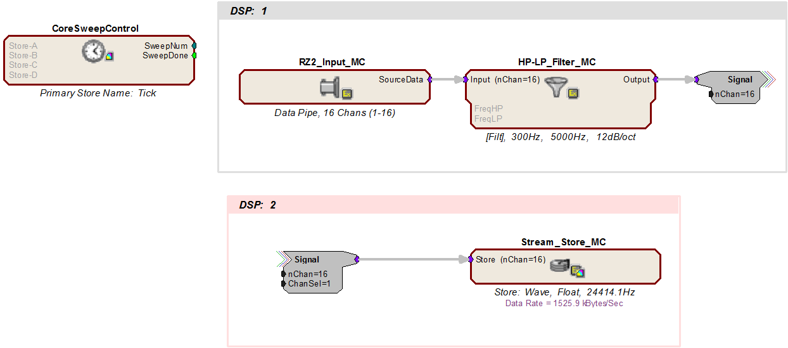The width and height of the screenshot is (788, 348).
Task: Select the funnel icon in HP-LP_Filter_MC
Action: click(557, 87)
